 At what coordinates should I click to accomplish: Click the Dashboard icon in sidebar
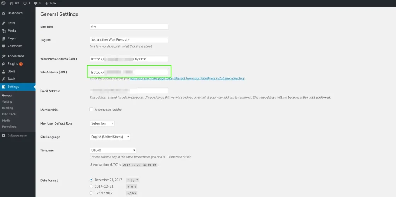3,13
